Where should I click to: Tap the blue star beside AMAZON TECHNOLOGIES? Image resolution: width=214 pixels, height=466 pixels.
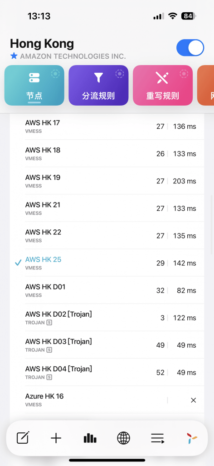coord(14,56)
